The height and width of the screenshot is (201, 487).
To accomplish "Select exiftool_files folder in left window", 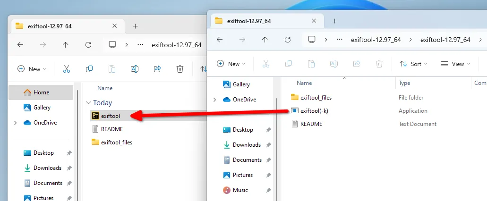I will [x=112, y=142].
